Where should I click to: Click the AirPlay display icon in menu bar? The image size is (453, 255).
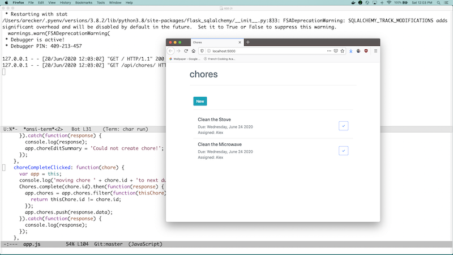pos(375,3)
